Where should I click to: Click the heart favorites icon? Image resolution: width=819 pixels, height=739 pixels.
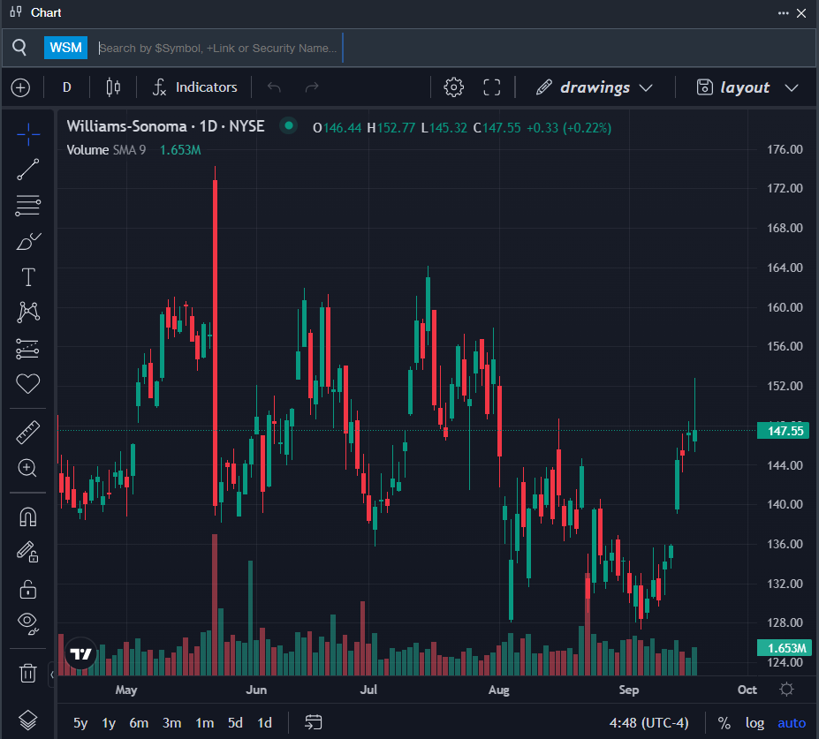click(x=28, y=383)
